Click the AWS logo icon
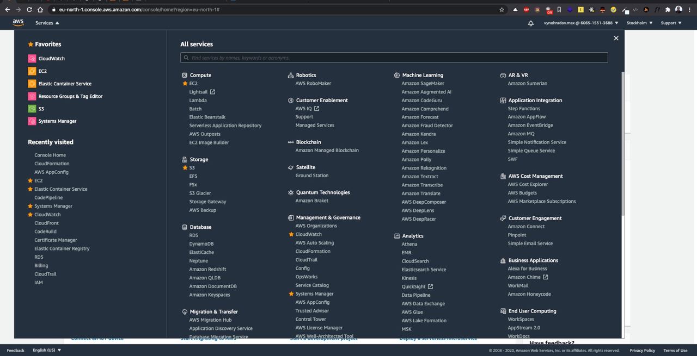 [18, 23]
